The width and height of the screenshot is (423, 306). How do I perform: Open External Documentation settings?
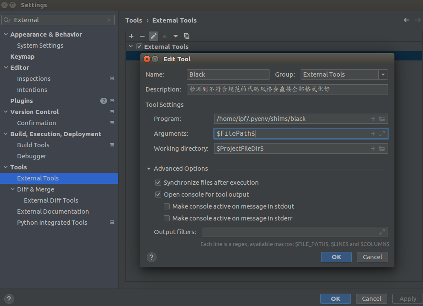tap(53, 212)
